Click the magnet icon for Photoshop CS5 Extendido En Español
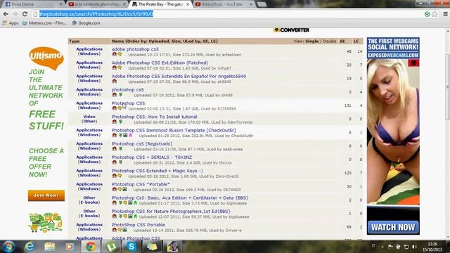This screenshot has width=450, height=253. [x=114, y=82]
